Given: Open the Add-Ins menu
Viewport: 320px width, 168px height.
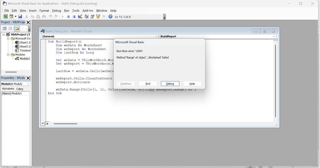Looking at the screenshot, I should [x=88, y=10].
